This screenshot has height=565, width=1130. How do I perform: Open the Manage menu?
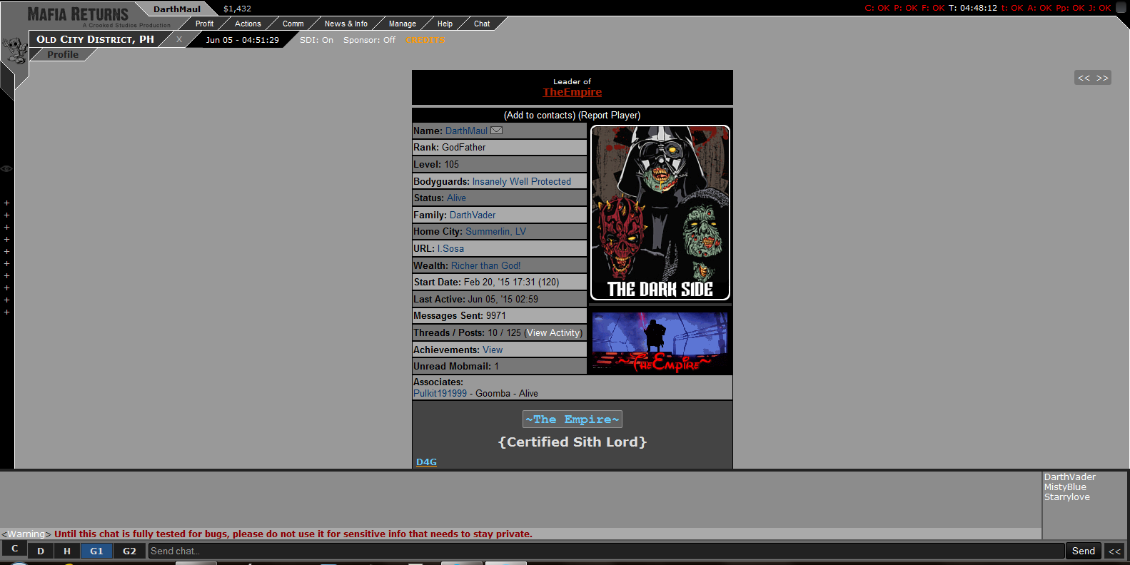(x=402, y=24)
